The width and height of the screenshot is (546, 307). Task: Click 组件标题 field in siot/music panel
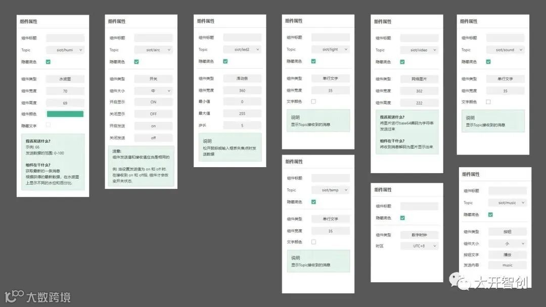[508, 190]
